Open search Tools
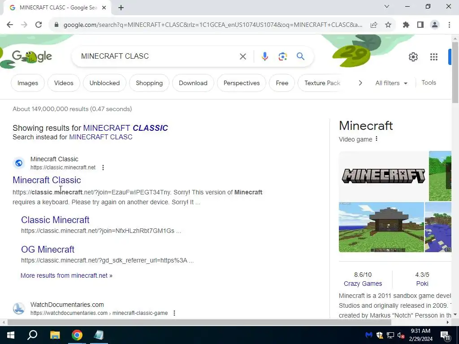The height and width of the screenshot is (344, 459). coord(429,83)
